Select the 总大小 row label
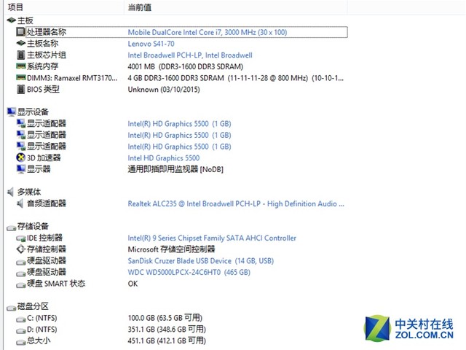The image size is (466, 350). (x=39, y=341)
